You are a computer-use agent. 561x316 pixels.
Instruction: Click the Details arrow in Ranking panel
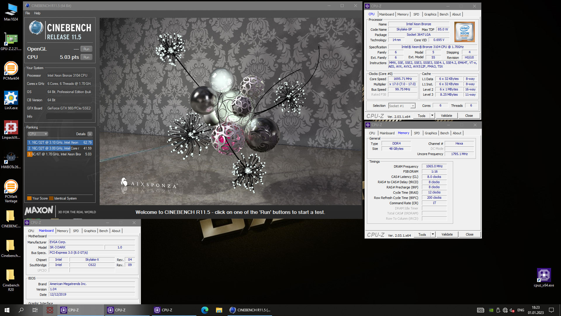coord(90,134)
